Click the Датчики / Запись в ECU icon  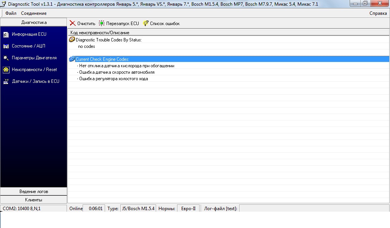click(x=6, y=81)
